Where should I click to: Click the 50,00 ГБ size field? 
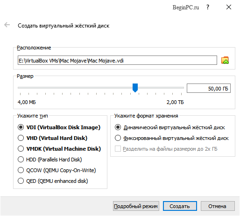point(209,88)
